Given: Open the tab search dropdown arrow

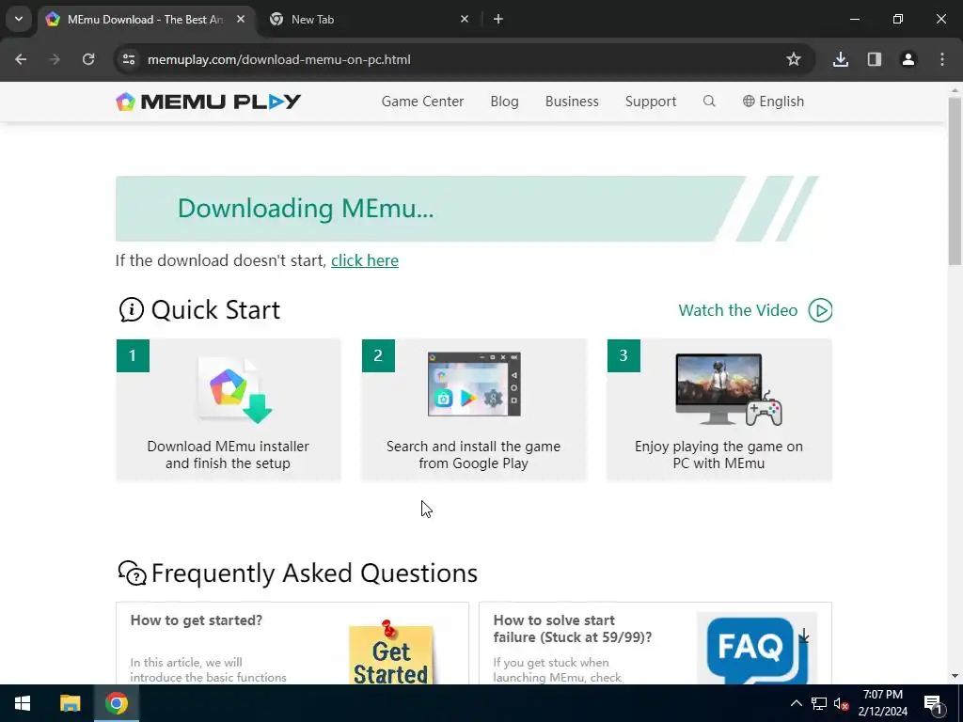Looking at the screenshot, I should click(19, 19).
